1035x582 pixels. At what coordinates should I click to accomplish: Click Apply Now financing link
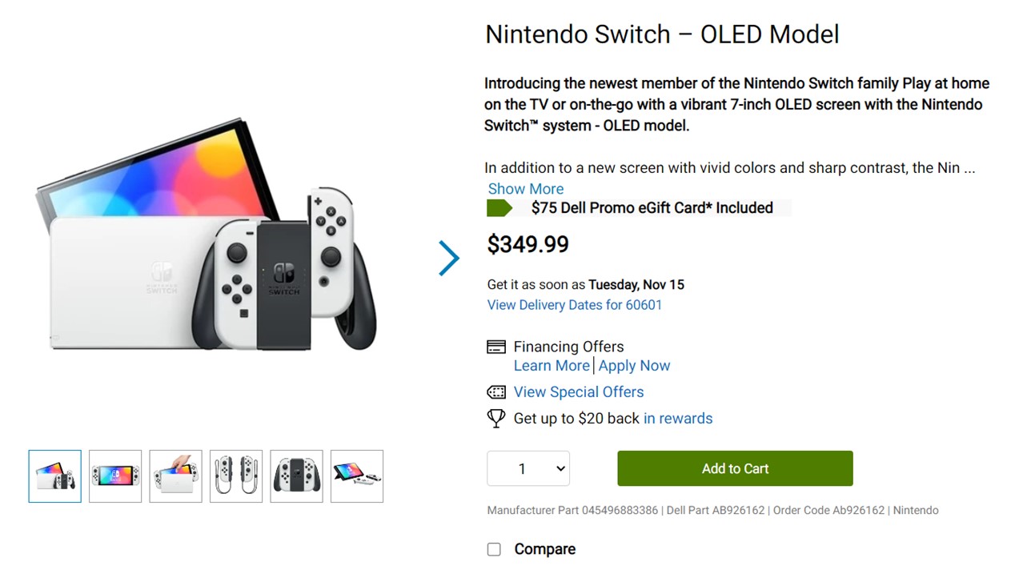(x=634, y=366)
